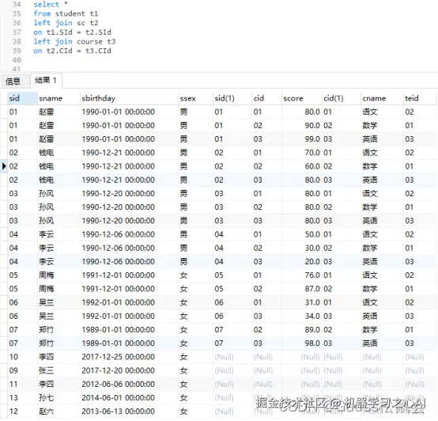
Task: Click the current row arrow indicator
Action: 4,166
